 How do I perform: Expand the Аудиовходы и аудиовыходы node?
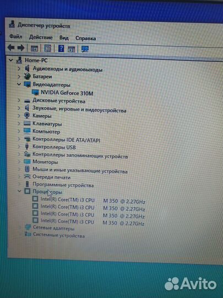pos(19,68)
